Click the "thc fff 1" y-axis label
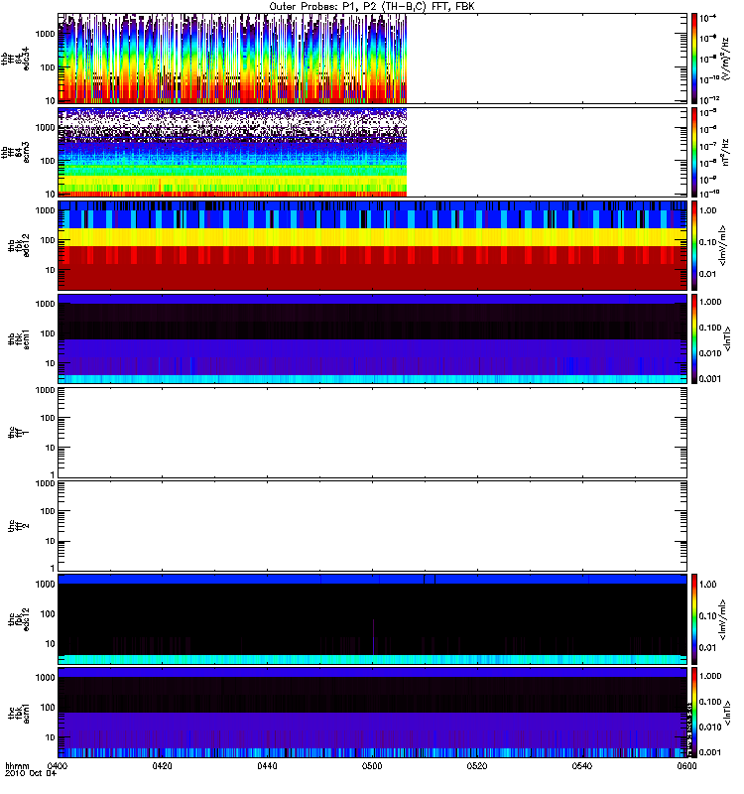Viewport: 744px width, 794px height. [19, 433]
